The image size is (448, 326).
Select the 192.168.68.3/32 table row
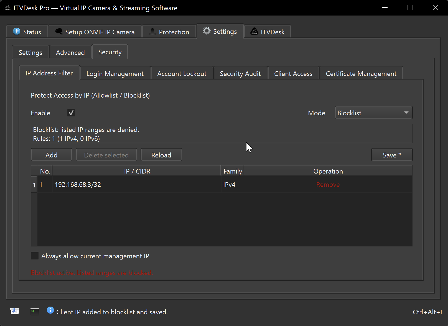click(x=136, y=185)
